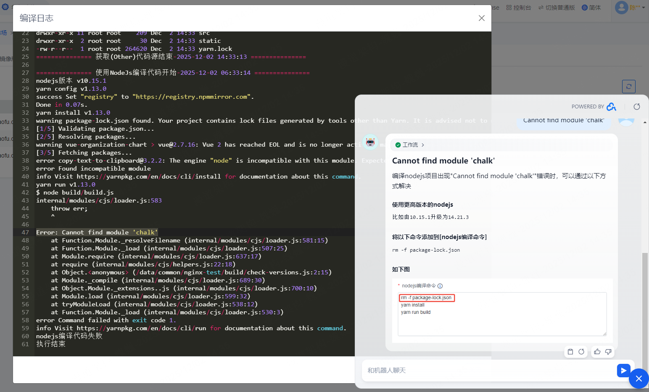Click the chat panel vertical scrollbar
This screenshot has width=649, height=392.
tap(645, 294)
